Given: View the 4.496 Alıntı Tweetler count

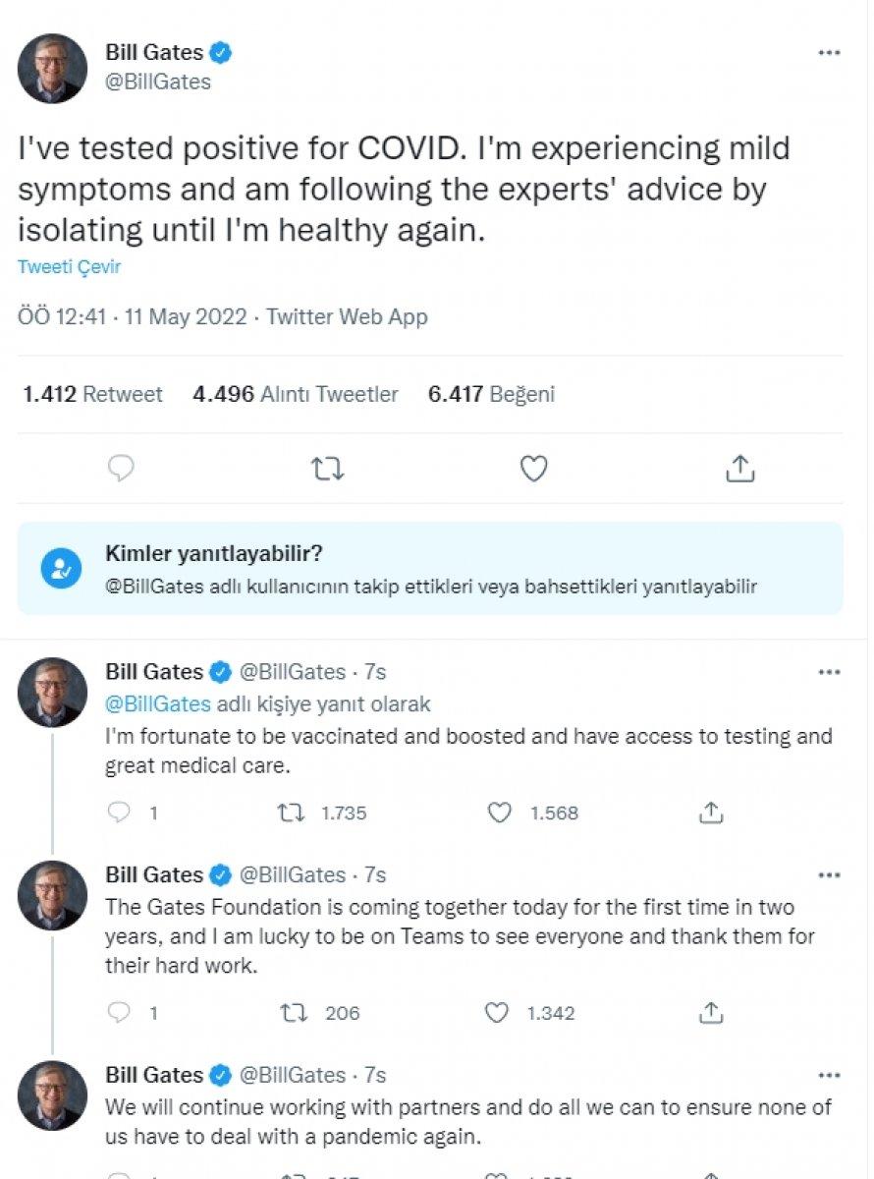Looking at the screenshot, I should click(x=297, y=394).
